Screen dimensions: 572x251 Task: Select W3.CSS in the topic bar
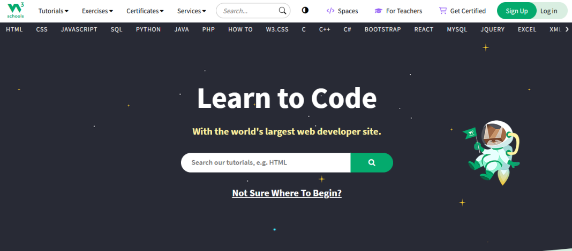(x=277, y=29)
